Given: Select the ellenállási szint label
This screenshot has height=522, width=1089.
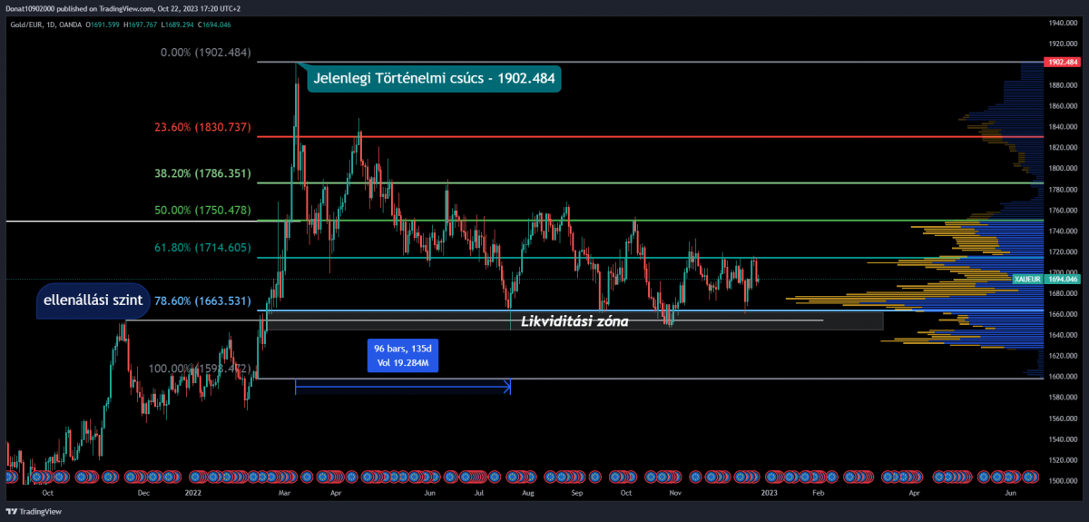Looking at the screenshot, I should coord(93,301).
